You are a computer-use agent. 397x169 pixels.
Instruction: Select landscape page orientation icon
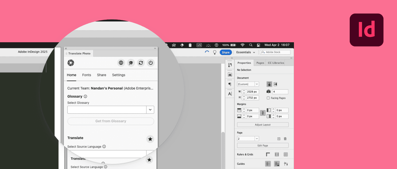pyautogui.click(x=275, y=84)
